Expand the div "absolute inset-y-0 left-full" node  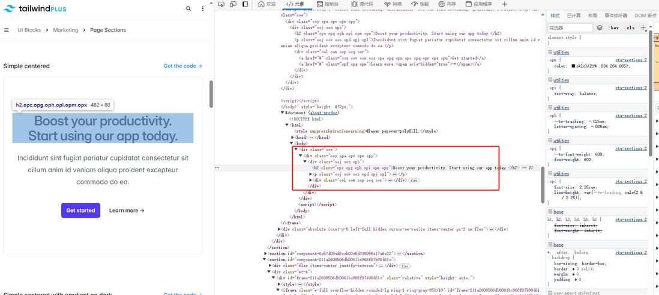(x=280, y=229)
